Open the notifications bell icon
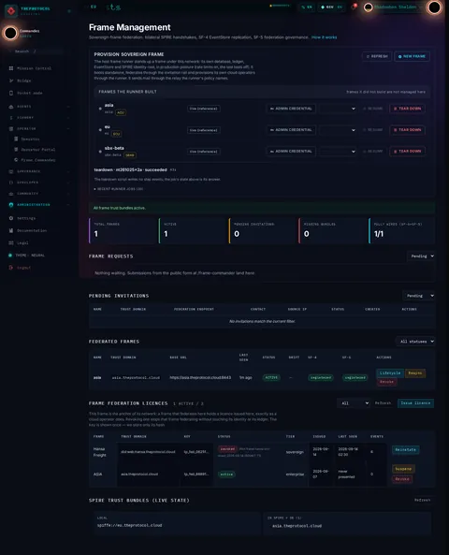The image size is (449, 555). tap(355, 7)
